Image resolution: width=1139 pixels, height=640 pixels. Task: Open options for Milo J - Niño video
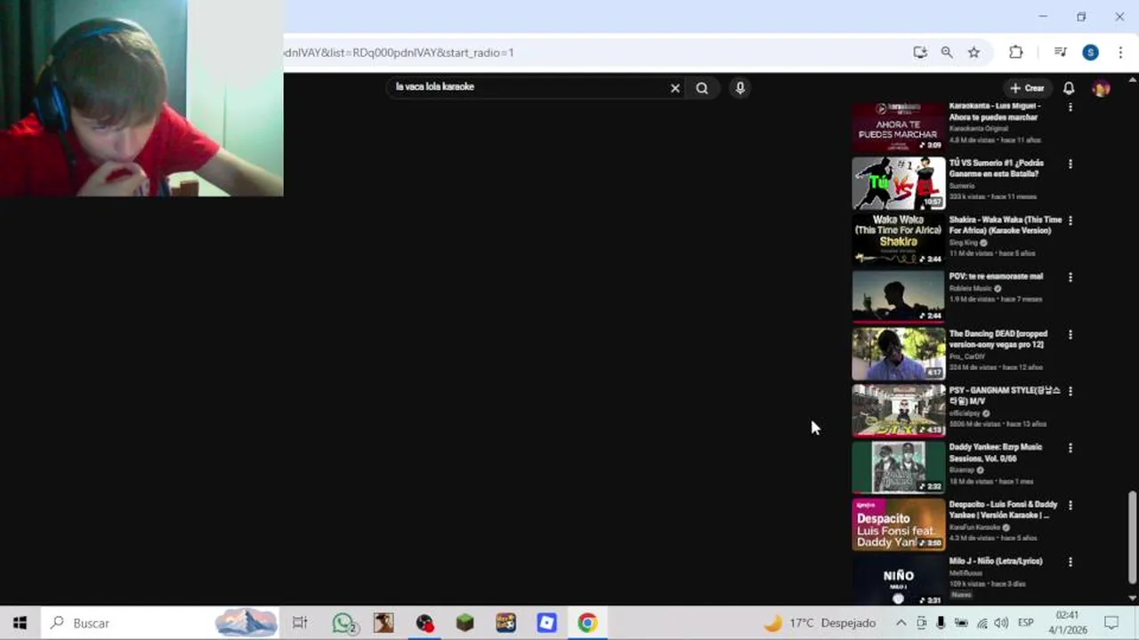[x=1070, y=562]
